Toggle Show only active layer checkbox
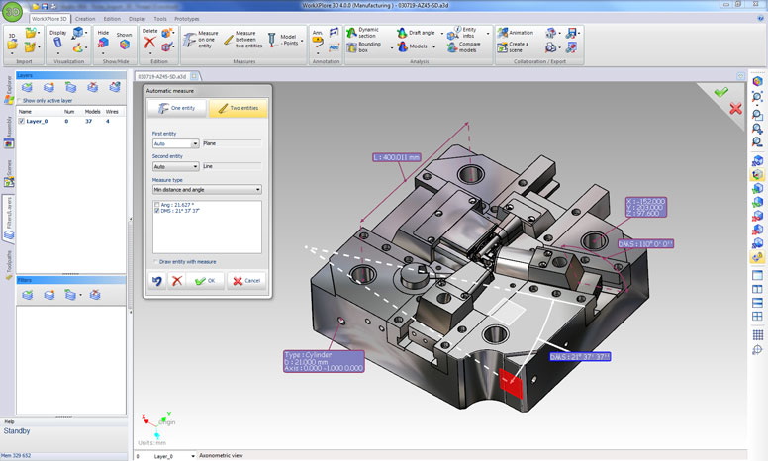The height and width of the screenshot is (461, 768). click(20, 101)
